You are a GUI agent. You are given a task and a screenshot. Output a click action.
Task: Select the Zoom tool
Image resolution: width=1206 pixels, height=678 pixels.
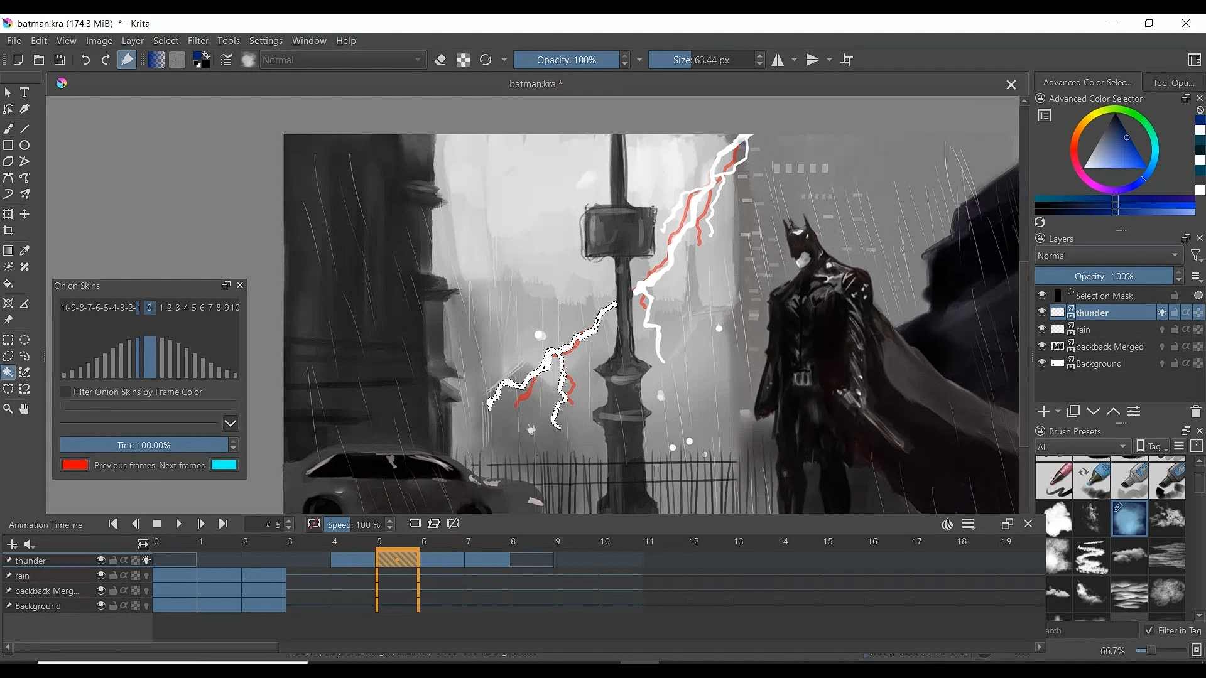tap(8, 409)
